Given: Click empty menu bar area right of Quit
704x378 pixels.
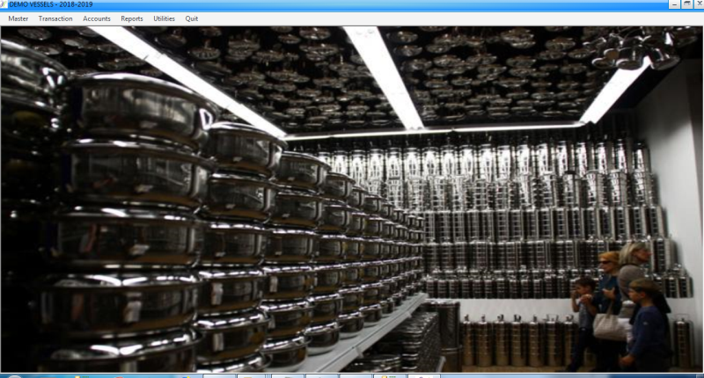Looking at the screenshot, I should click(x=440, y=18).
